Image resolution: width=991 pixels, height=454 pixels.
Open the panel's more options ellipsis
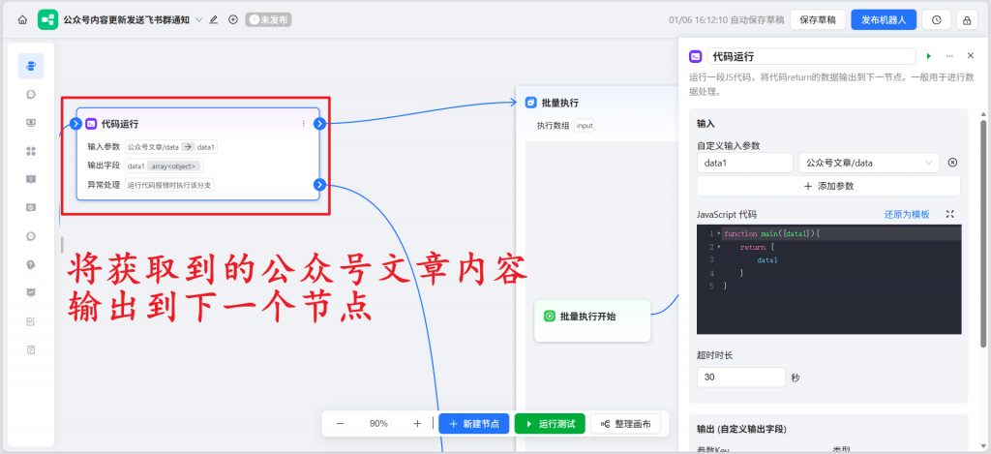pos(949,56)
